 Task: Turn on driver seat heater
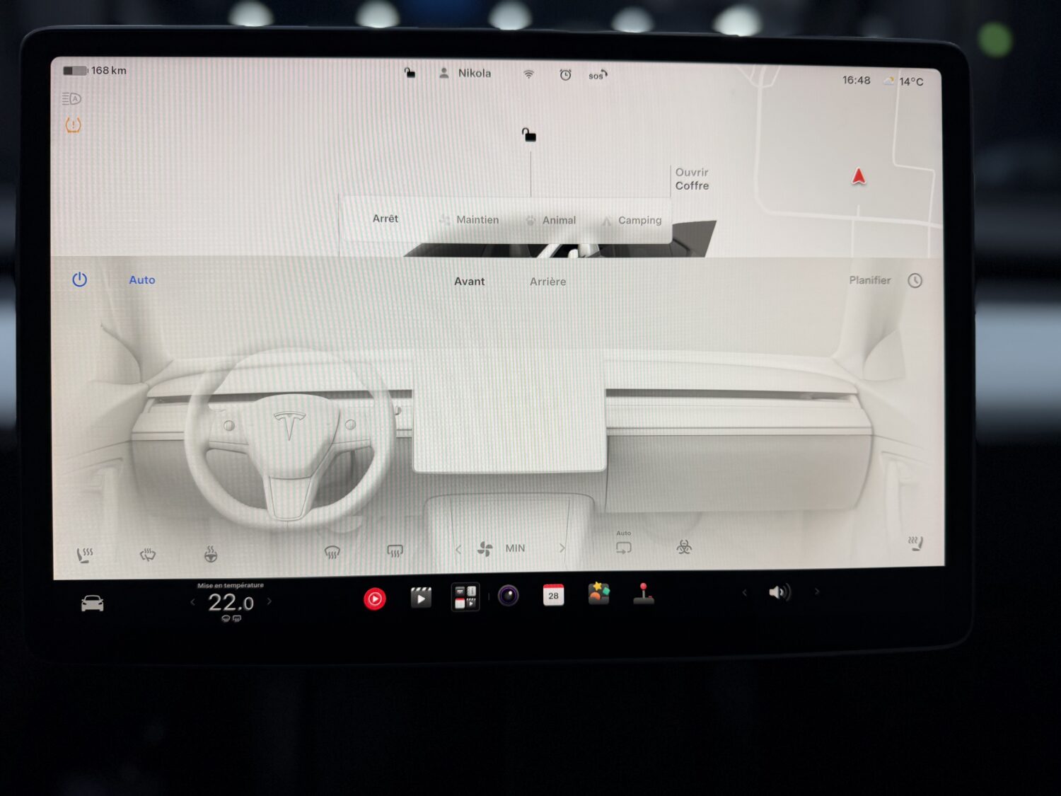click(x=84, y=555)
